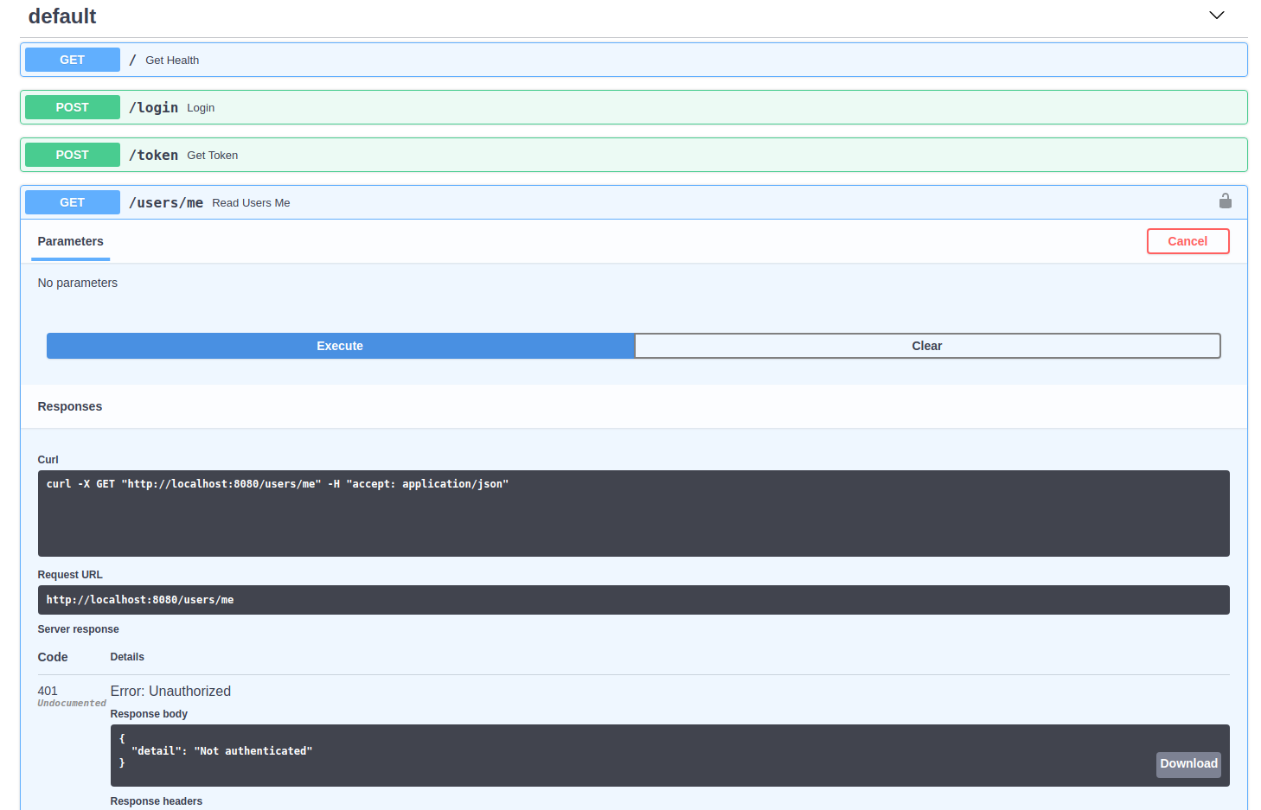Clear the response with the Clear button
This screenshot has height=810, width=1261.
(x=926, y=346)
